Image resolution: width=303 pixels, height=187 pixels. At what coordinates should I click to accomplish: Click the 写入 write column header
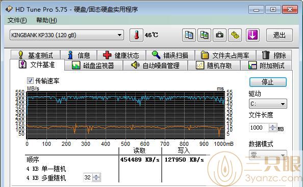pos(184,150)
